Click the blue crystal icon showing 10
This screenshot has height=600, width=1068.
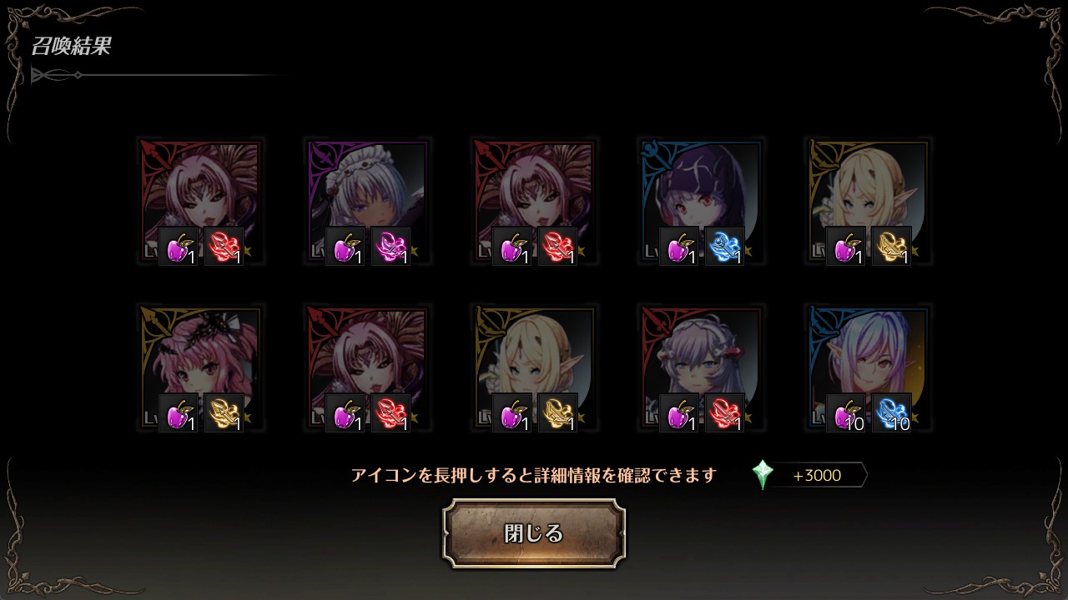pos(891,412)
